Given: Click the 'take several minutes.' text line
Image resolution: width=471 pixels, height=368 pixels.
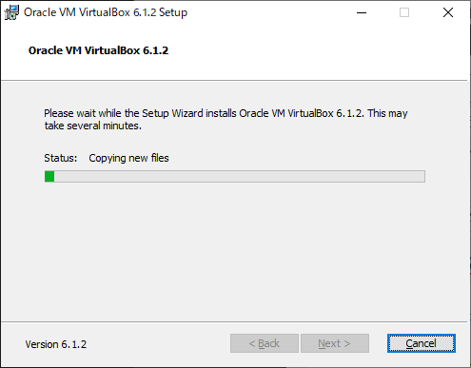Looking at the screenshot, I should click(93, 126).
